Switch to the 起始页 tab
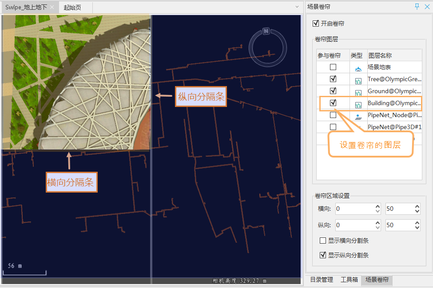Image resolution: width=433 pixels, height=288 pixels. pyautogui.click(x=72, y=8)
